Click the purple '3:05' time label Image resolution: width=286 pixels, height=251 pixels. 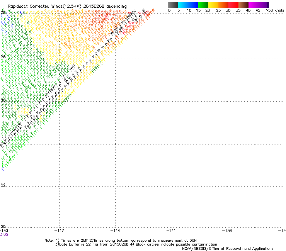pos(4,234)
